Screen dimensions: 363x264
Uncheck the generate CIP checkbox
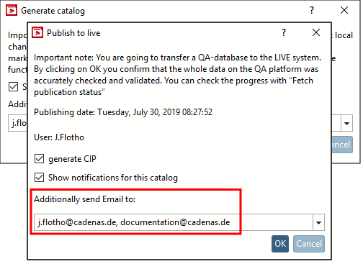(x=39, y=159)
